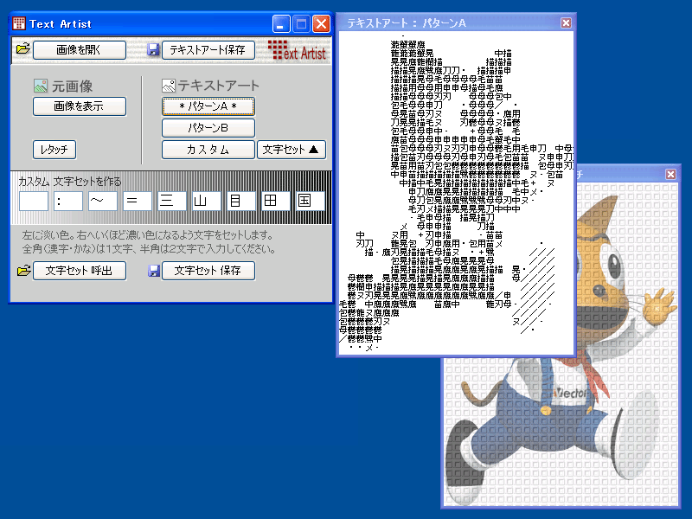Collapse the 文字セット ▲ panel toggle
This screenshot has width=692, height=519.
pos(292,150)
